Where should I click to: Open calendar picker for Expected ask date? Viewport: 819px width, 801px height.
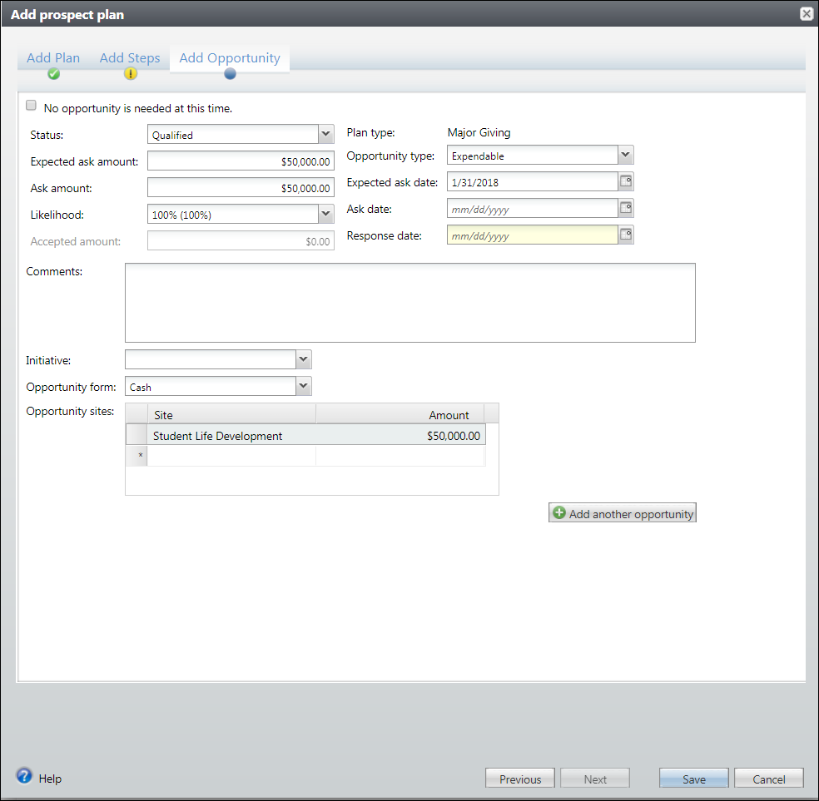626,181
